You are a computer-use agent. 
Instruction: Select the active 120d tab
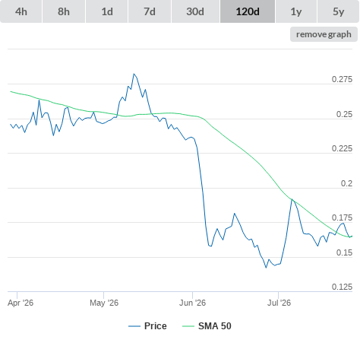coord(248,11)
